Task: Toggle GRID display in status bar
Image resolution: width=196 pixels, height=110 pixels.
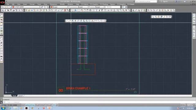Action: 27,105
